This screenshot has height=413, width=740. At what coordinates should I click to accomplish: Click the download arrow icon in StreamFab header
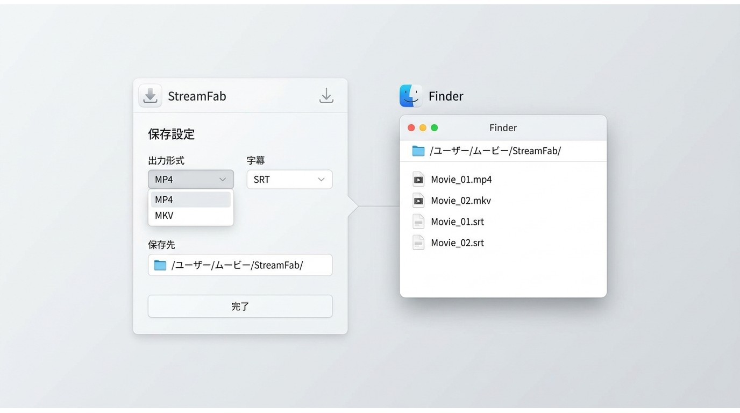pyautogui.click(x=326, y=96)
